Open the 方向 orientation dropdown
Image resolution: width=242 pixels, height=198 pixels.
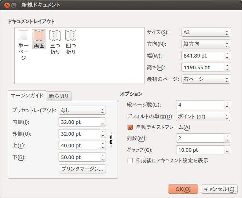(206, 44)
